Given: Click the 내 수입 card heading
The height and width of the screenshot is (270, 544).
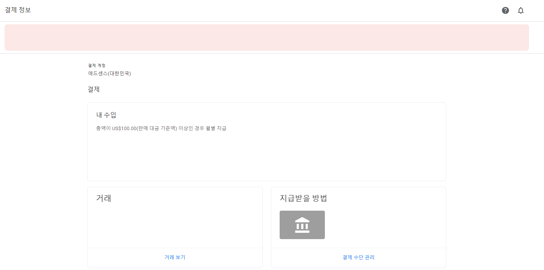Looking at the screenshot, I should pyautogui.click(x=106, y=115).
